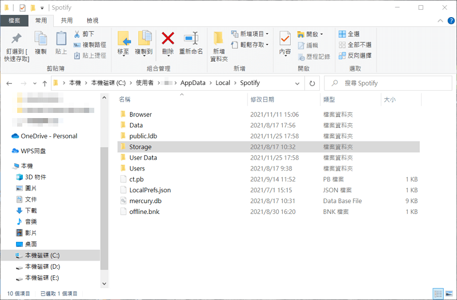Select the ct.pb file
This screenshot has width=457, height=300.
[268, 179]
